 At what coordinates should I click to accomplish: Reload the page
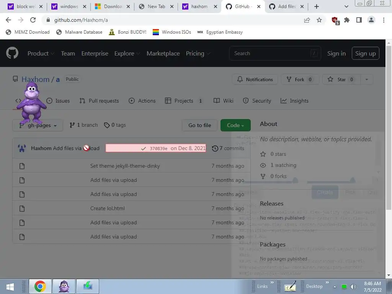click(x=33, y=20)
